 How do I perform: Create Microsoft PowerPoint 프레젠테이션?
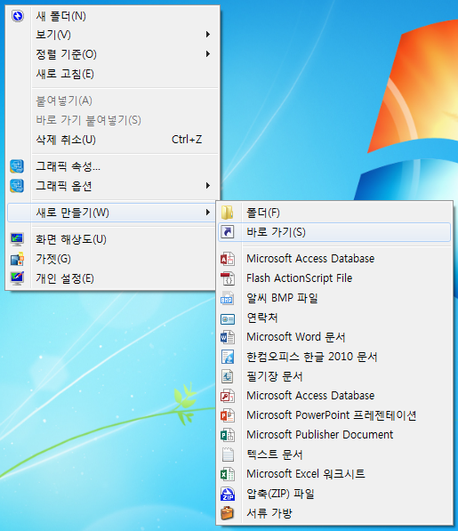coord(334,415)
